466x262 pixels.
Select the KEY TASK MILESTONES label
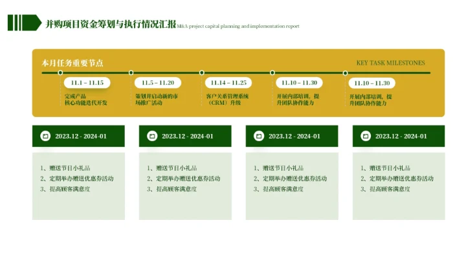pos(390,63)
